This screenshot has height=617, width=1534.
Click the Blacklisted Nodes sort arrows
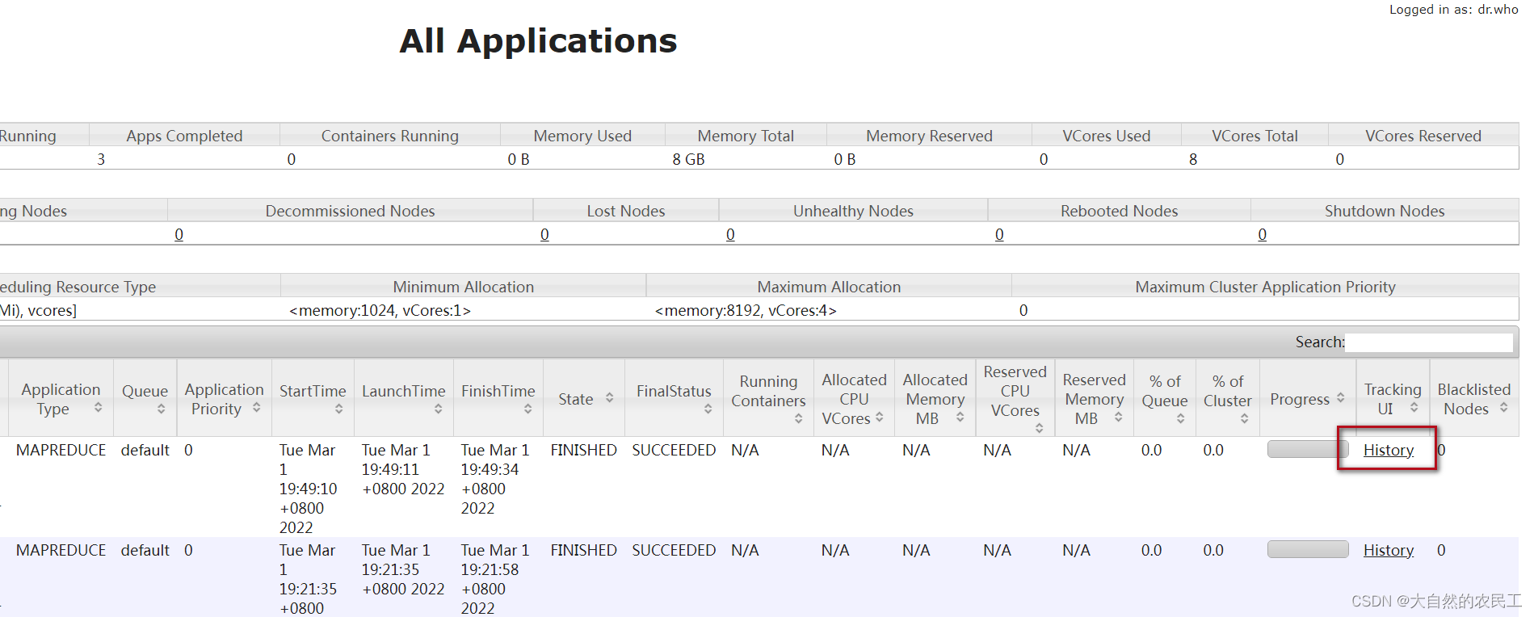(1504, 408)
